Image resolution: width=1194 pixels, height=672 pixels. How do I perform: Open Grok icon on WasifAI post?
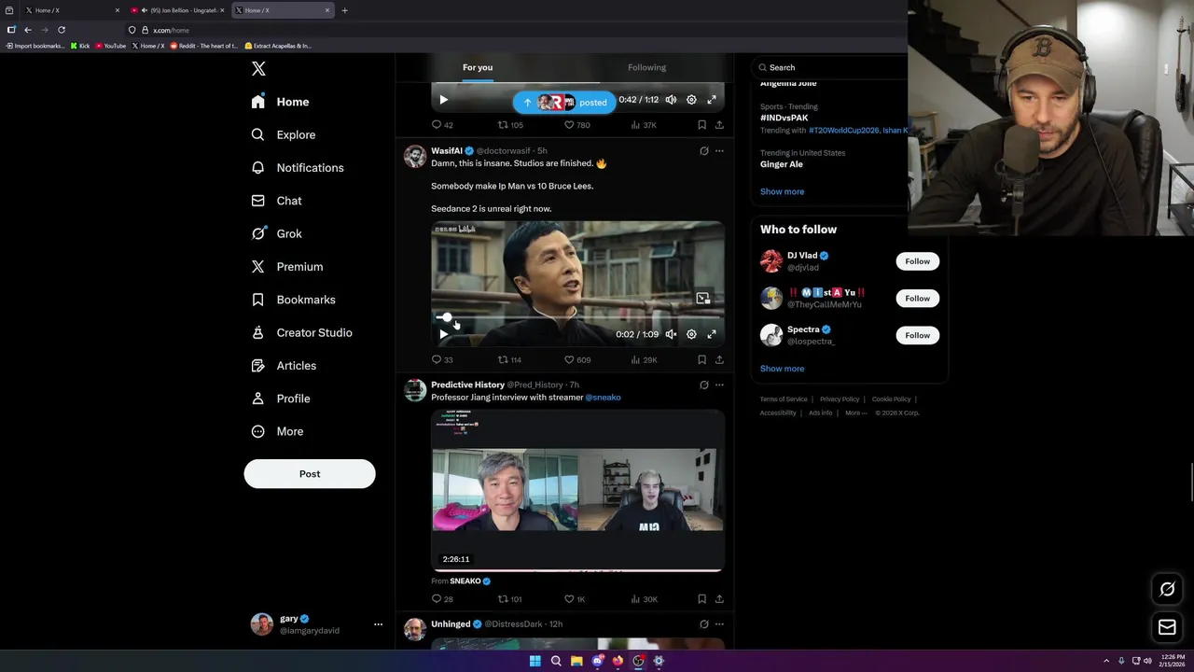coord(704,150)
